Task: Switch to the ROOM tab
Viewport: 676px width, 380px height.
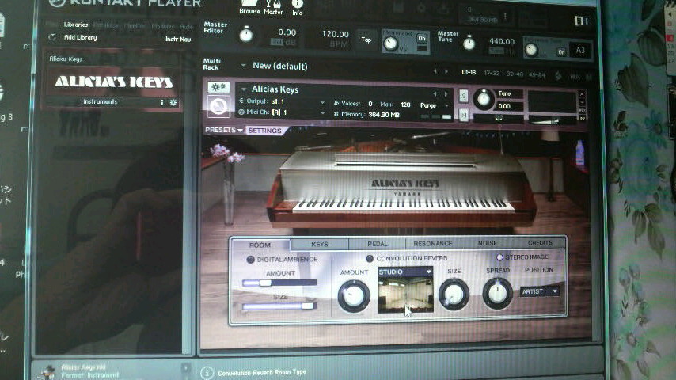Action: point(260,245)
